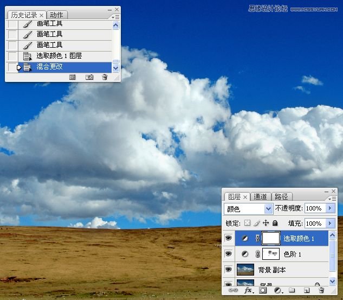The image size is (343, 300).
Task: Add layer style fx icon
Action: click(x=249, y=290)
